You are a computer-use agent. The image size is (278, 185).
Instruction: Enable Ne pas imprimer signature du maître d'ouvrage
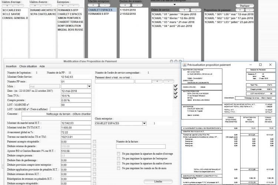(x=119, y=154)
